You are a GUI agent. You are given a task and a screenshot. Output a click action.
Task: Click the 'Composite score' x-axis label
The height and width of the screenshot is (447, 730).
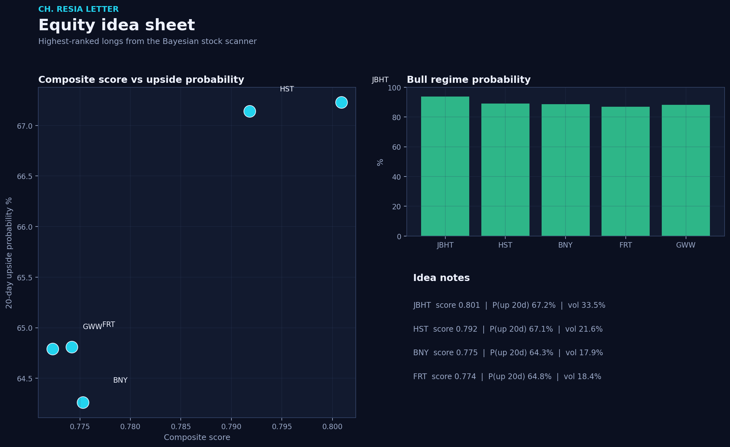pyautogui.click(x=197, y=437)
